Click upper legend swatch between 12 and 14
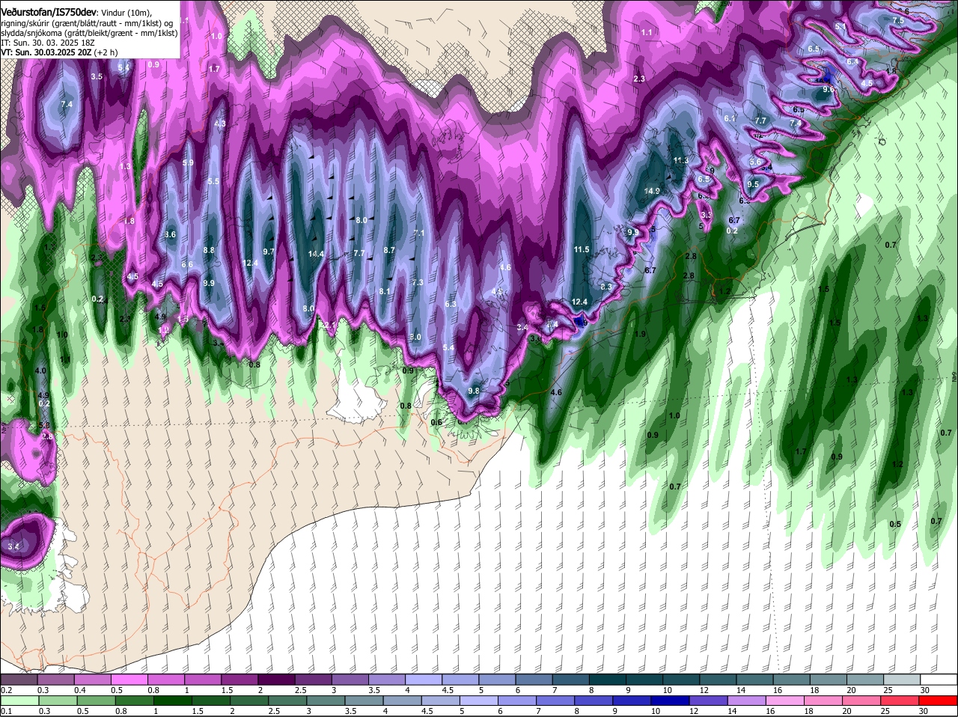958x717 pixels. pyautogui.click(x=718, y=679)
